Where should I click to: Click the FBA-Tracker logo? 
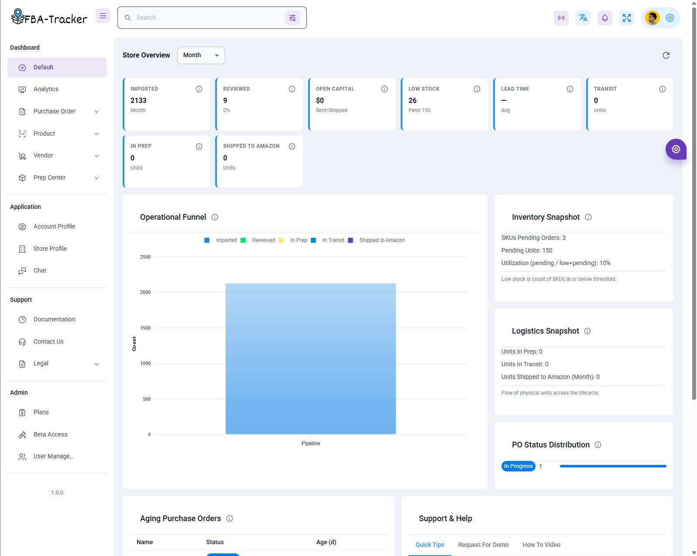click(x=49, y=17)
